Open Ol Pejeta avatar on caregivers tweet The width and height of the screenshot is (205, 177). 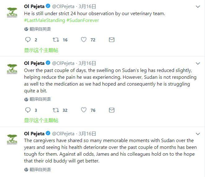pyautogui.click(x=12, y=140)
